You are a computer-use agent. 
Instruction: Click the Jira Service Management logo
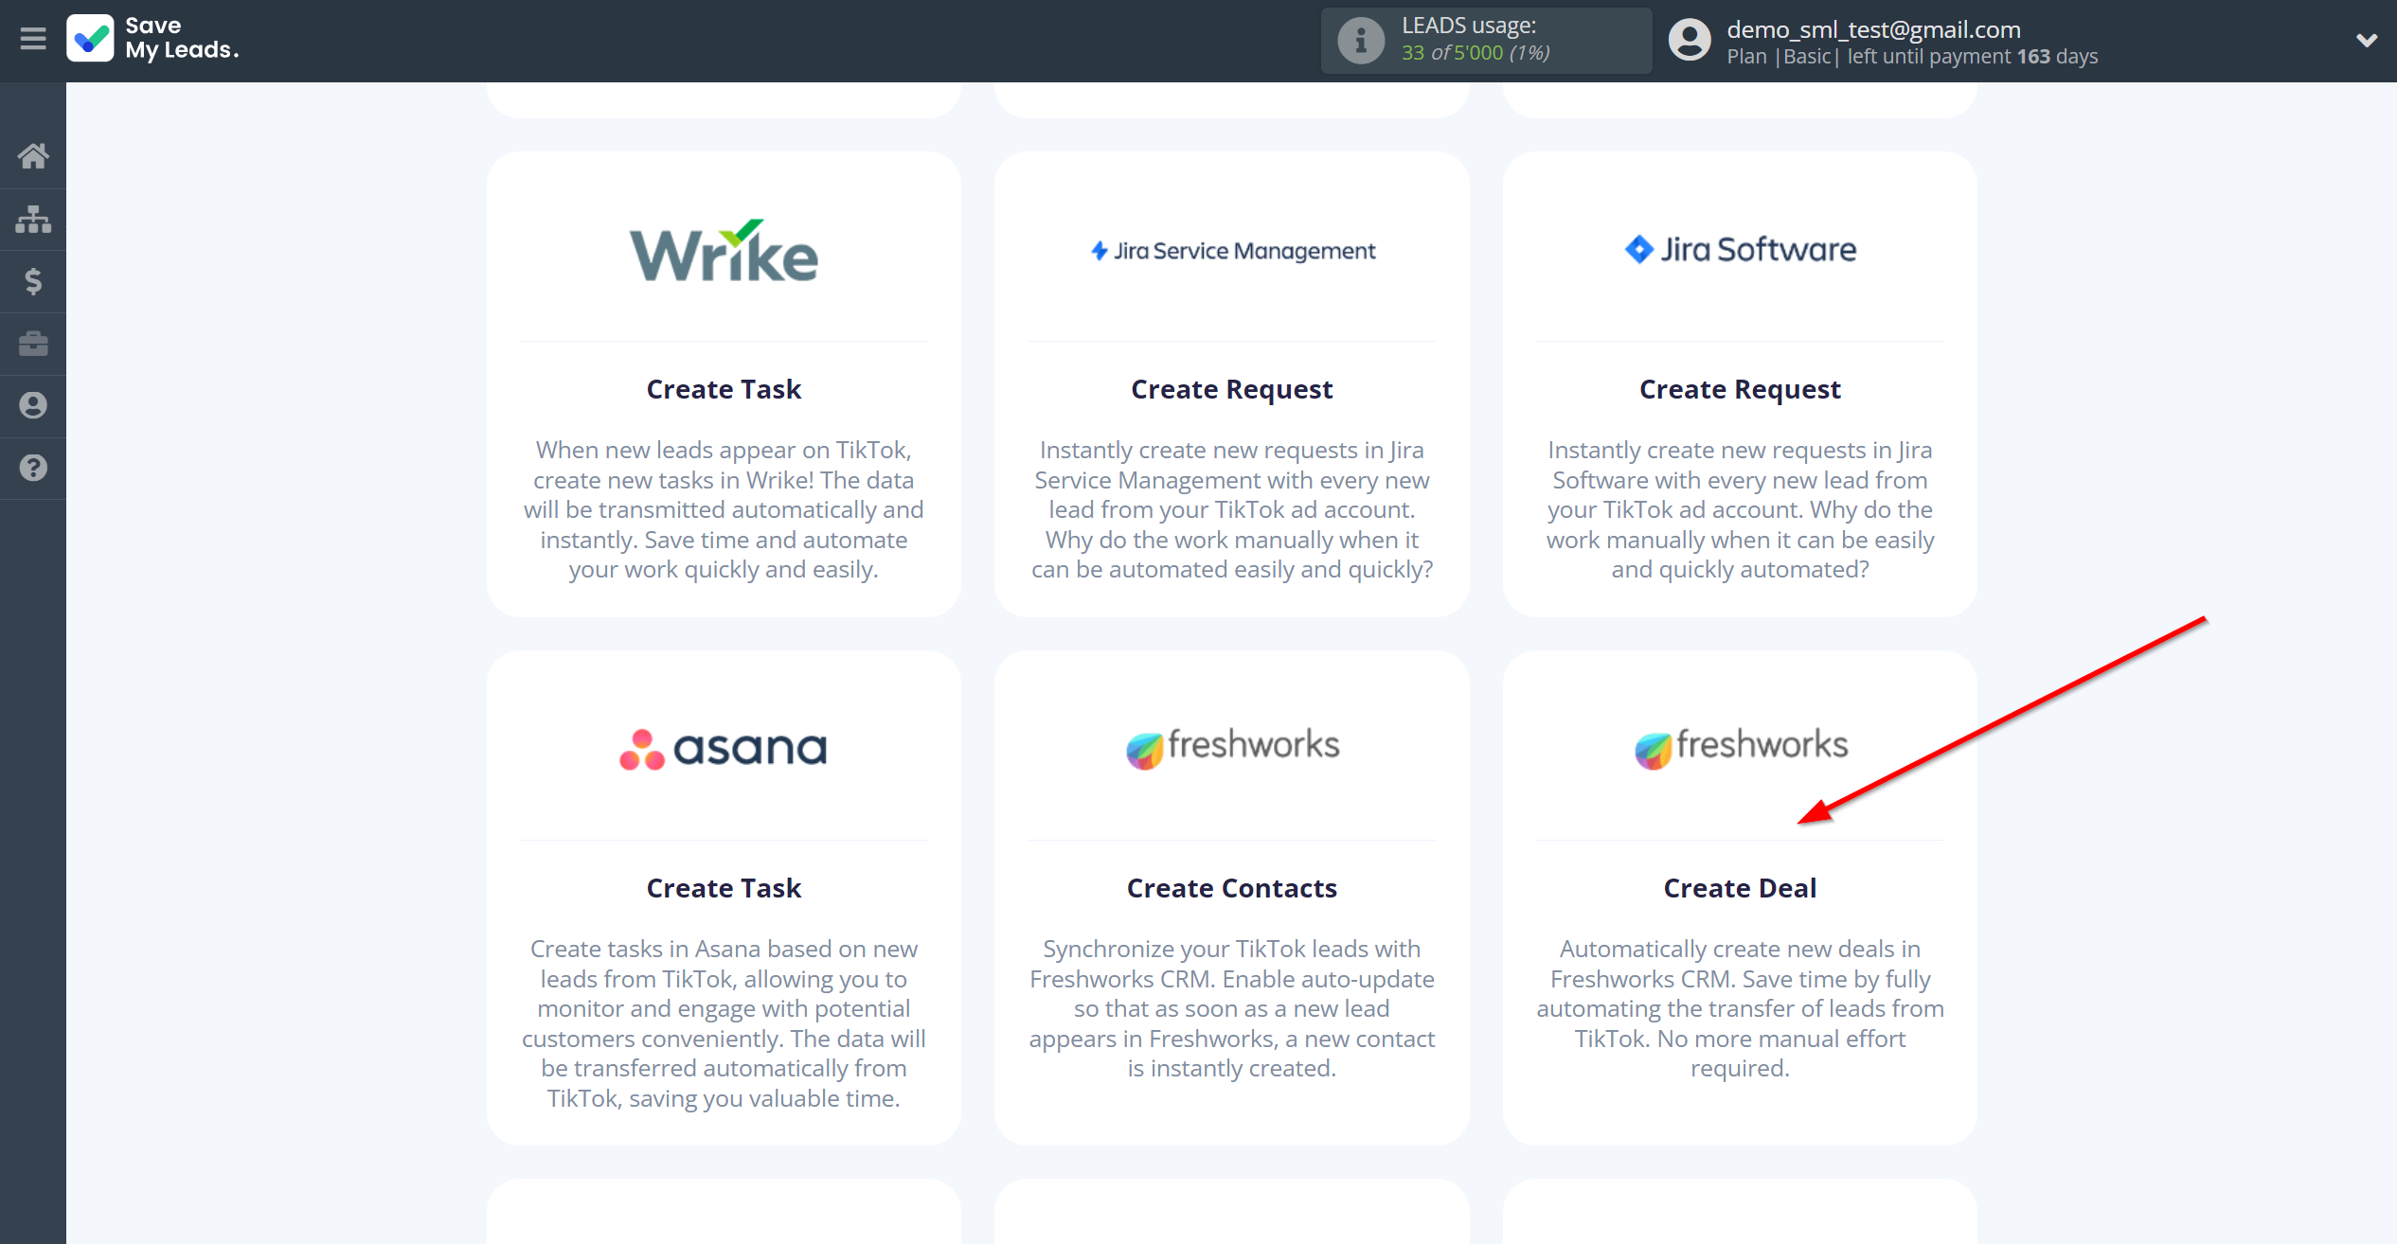tap(1232, 251)
